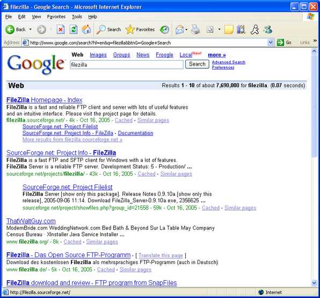The width and height of the screenshot is (320, 298).
Task: Click the Refresh page icon
Action: pos(74,30)
